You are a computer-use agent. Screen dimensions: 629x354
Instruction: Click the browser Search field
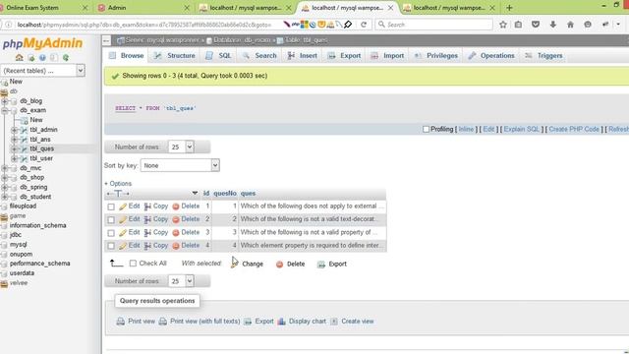434,25
